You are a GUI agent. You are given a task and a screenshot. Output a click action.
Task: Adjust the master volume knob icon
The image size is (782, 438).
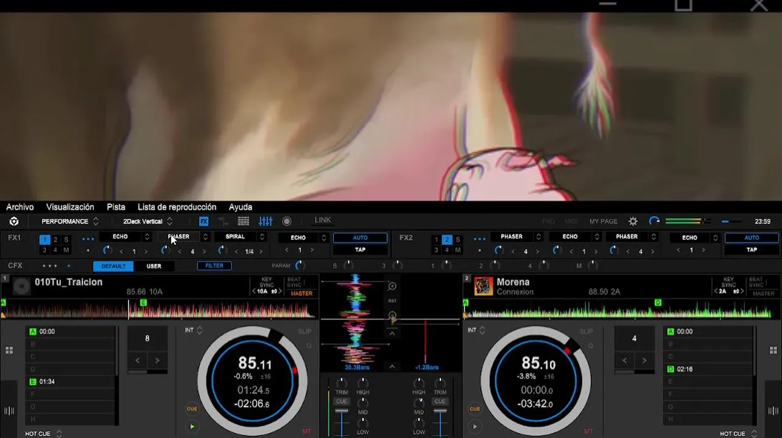[x=654, y=221]
